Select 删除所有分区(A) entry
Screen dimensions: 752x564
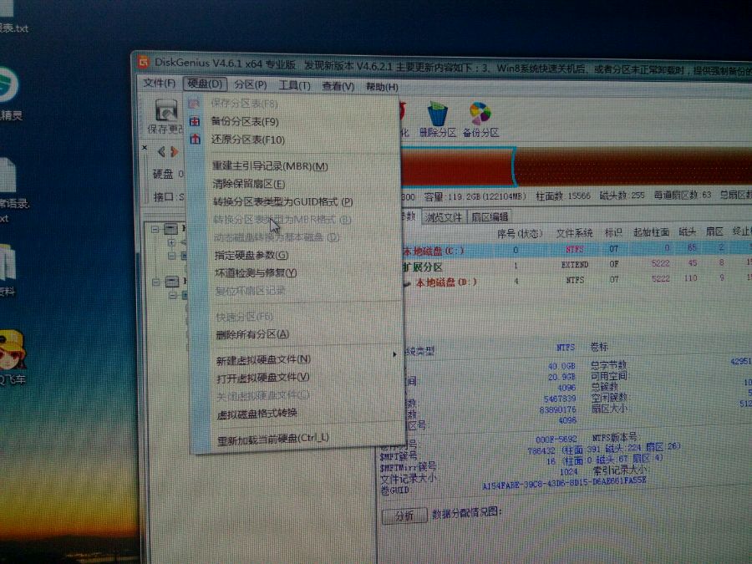point(252,334)
